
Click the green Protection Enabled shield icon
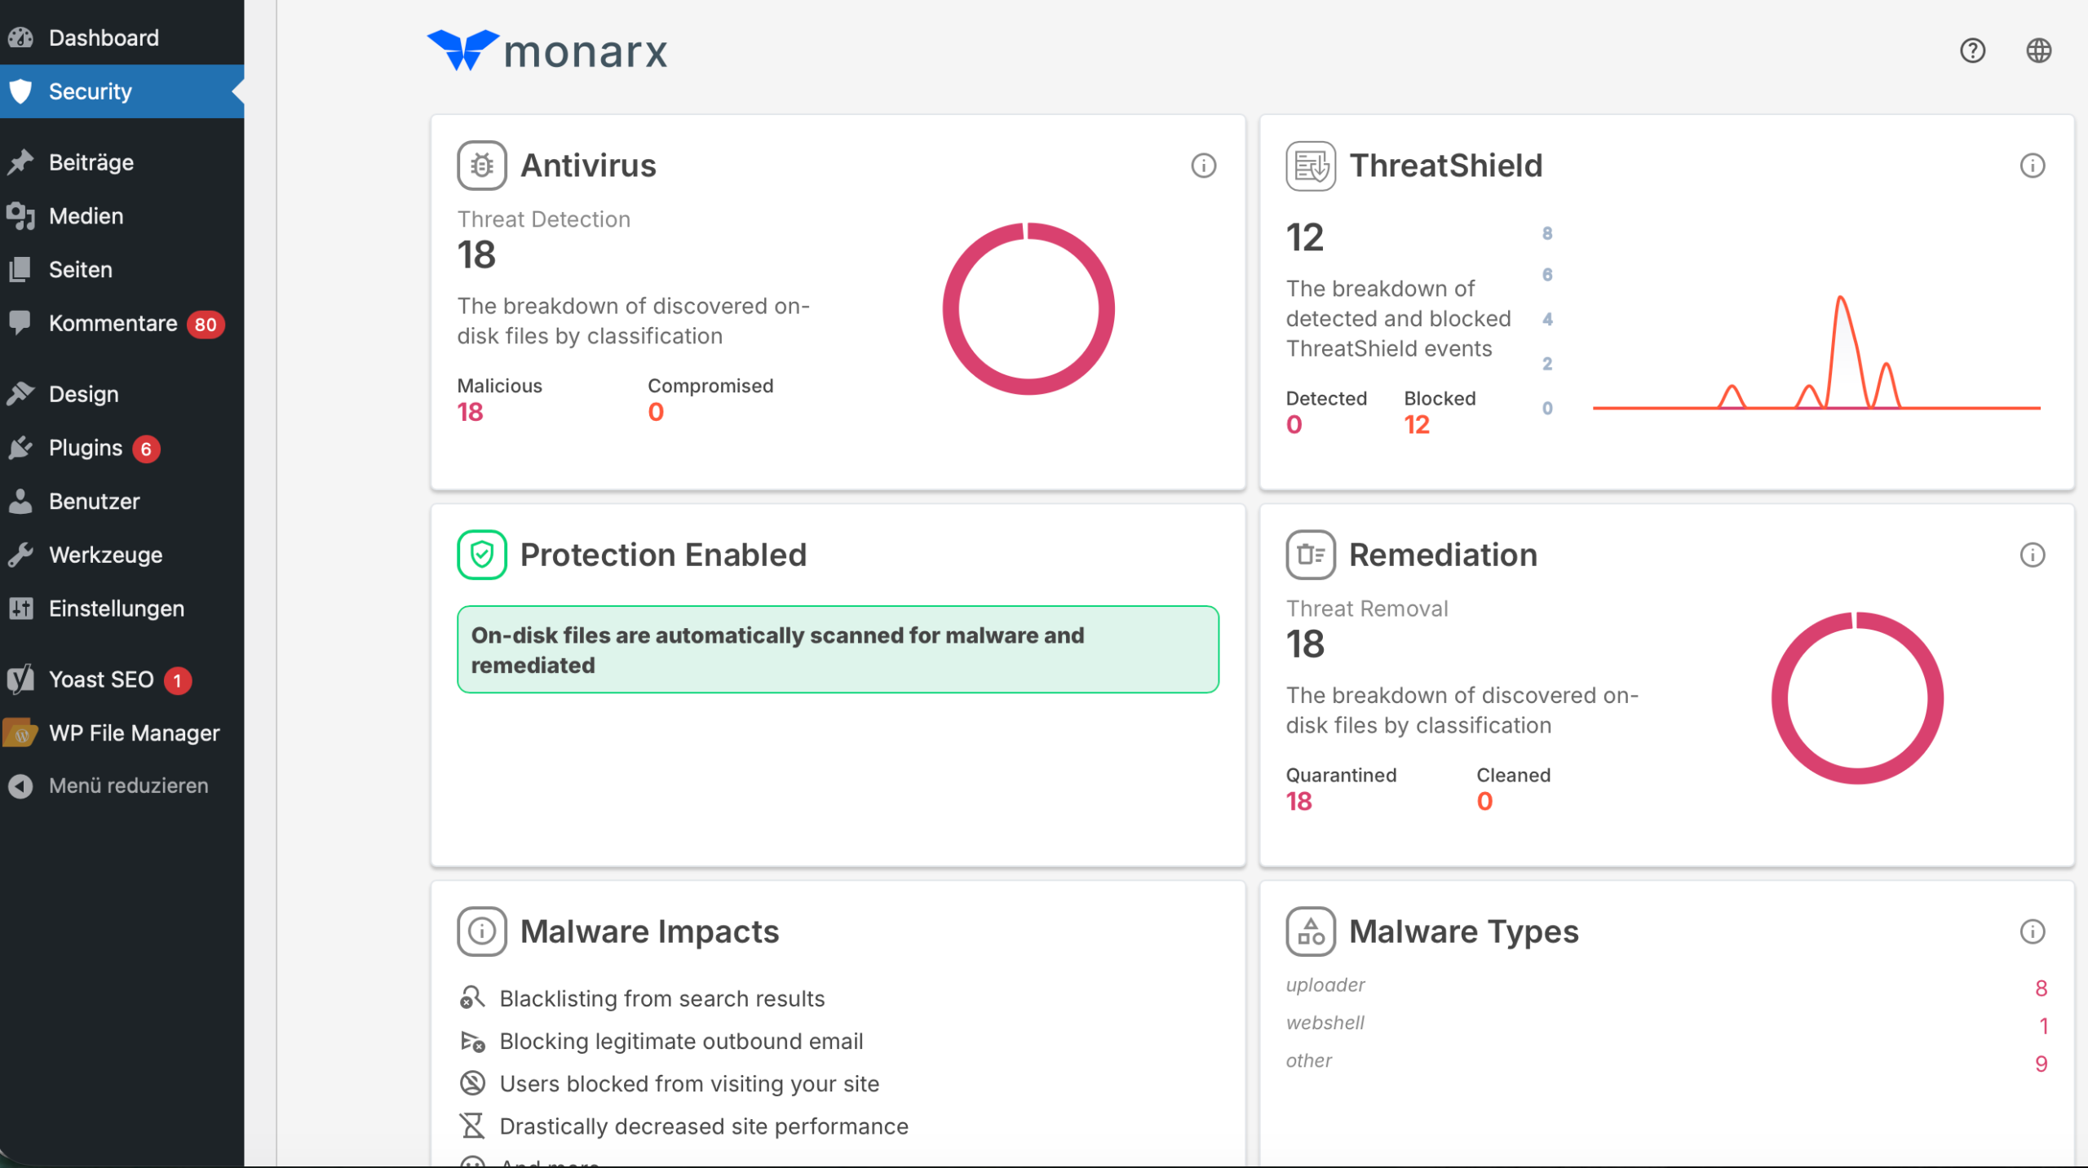click(x=482, y=555)
